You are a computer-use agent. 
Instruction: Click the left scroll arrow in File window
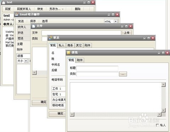point(34,73)
